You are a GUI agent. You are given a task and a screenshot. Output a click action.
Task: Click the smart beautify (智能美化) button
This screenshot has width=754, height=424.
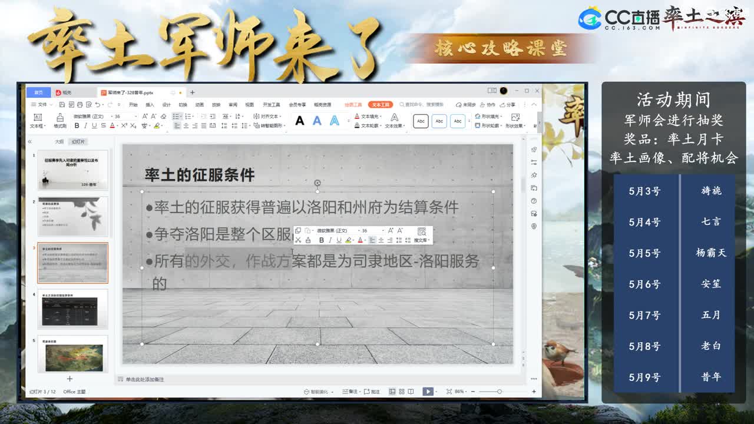[x=319, y=392]
